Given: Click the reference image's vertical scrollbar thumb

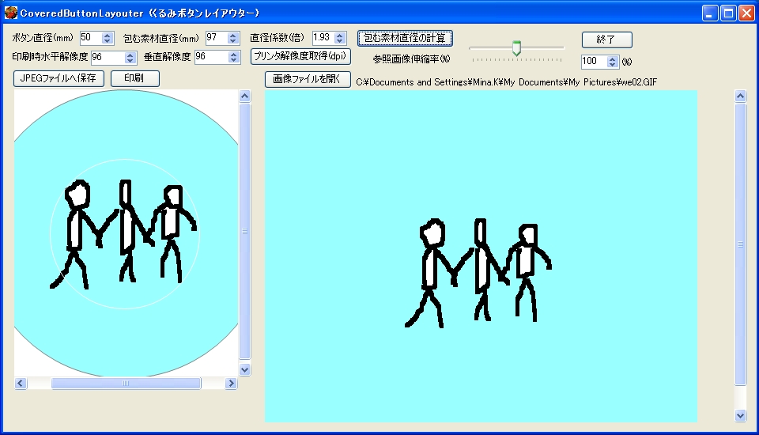Looking at the screenshot, I should [x=740, y=244].
